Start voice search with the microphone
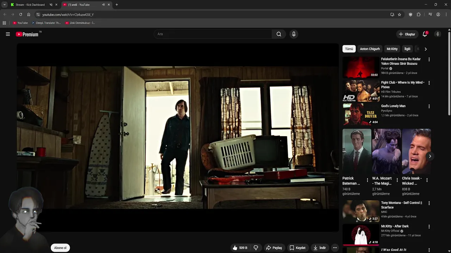The width and height of the screenshot is (451, 253). point(294,34)
